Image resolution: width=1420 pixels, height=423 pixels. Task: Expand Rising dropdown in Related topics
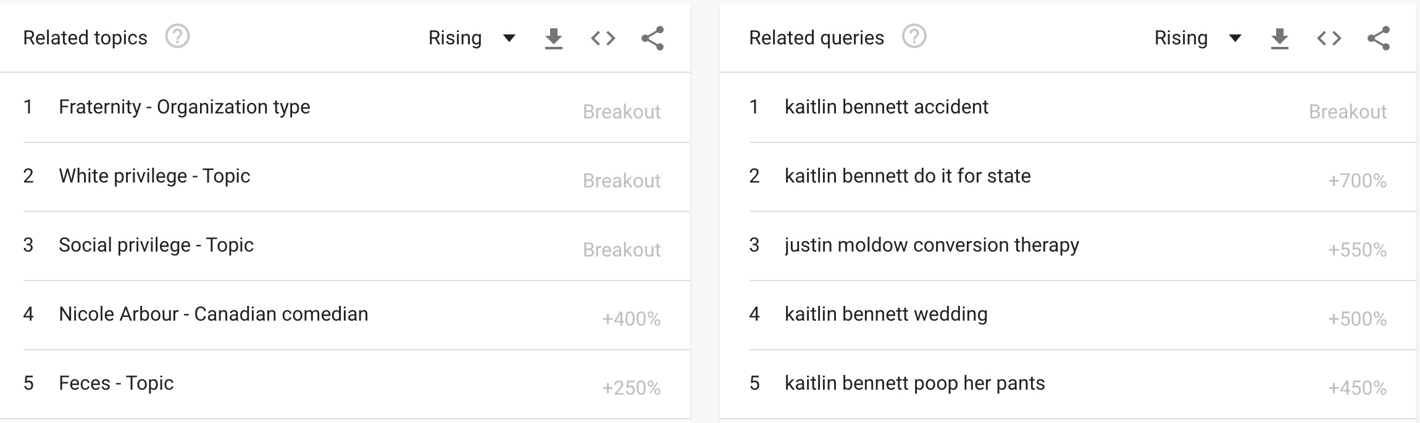pos(472,38)
